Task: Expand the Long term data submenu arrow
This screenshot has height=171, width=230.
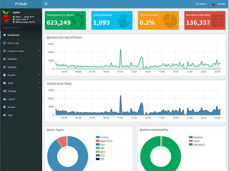Action: tap(39, 51)
